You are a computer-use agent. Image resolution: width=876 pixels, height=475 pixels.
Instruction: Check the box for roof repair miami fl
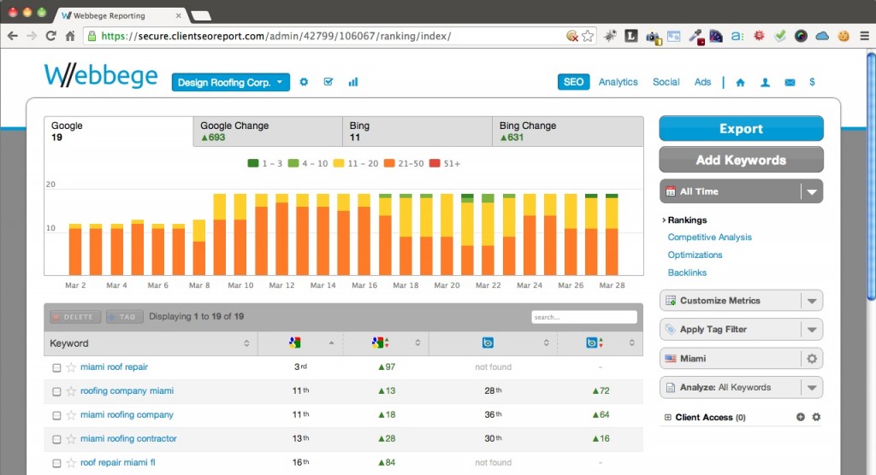(56, 463)
